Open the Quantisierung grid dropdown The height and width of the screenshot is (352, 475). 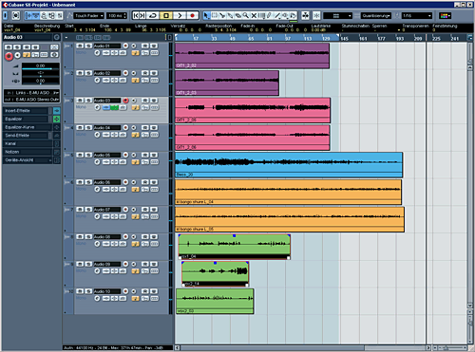pyautogui.click(x=376, y=15)
